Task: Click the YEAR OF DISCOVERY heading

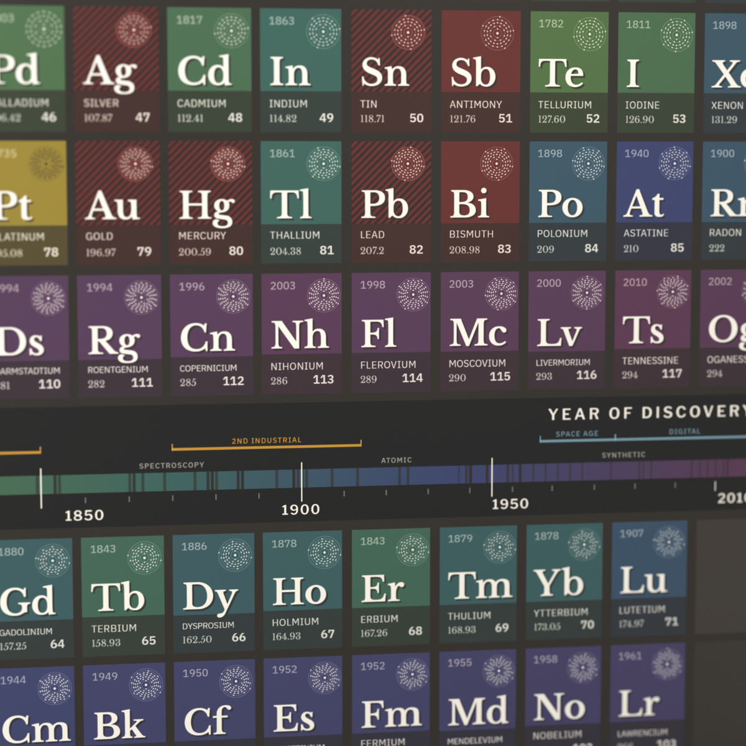Action: tap(647, 413)
